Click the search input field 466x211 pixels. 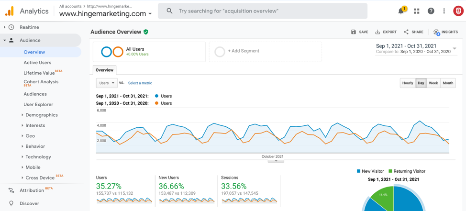[262, 11]
